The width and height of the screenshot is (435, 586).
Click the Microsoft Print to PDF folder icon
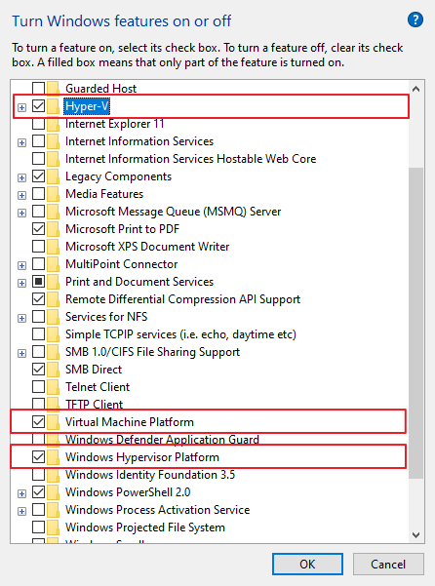(53, 229)
